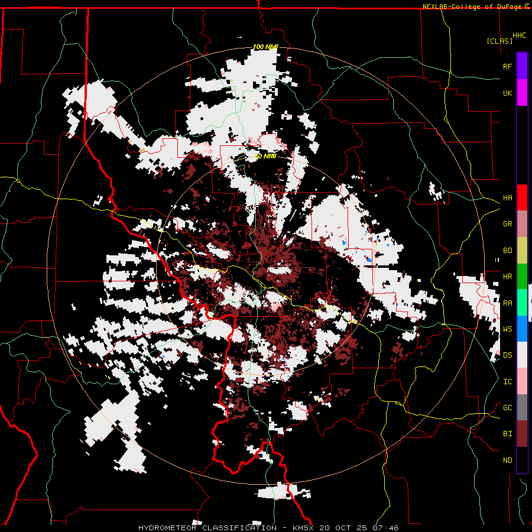Click the HYDROMETEOR CLASSIFICATION title text

[x=207, y=528]
